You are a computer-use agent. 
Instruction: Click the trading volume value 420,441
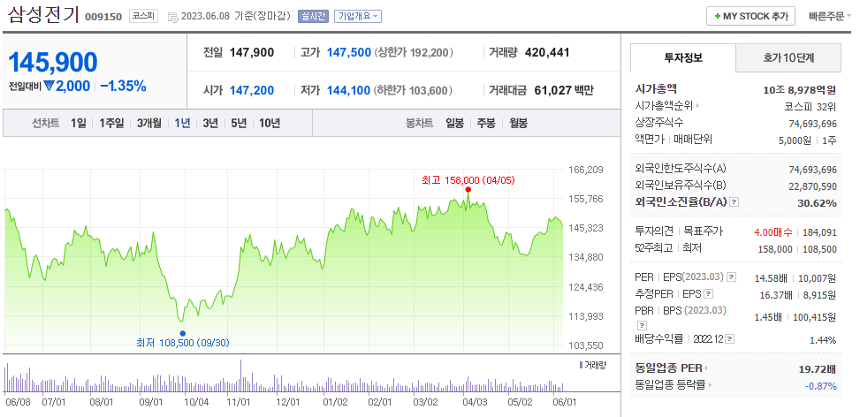click(x=547, y=53)
